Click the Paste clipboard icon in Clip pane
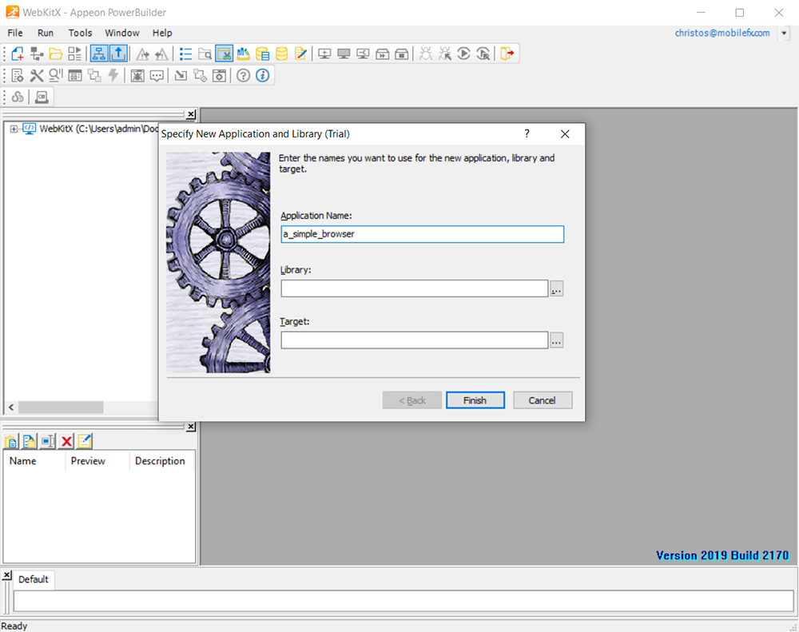Image resolution: width=799 pixels, height=632 pixels. [10, 441]
